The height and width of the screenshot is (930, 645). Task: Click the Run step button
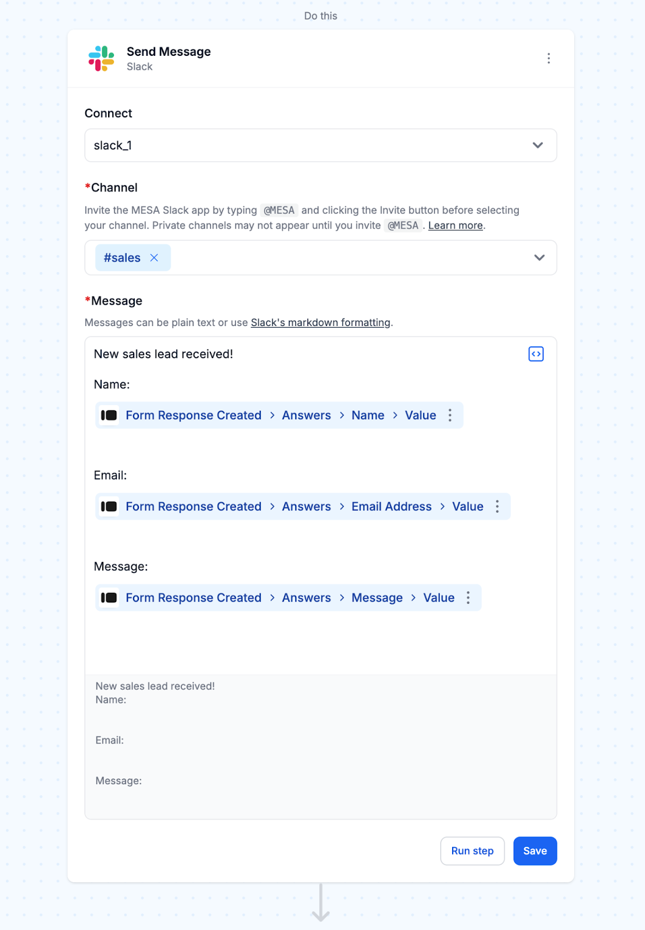(x=472, y=851)
